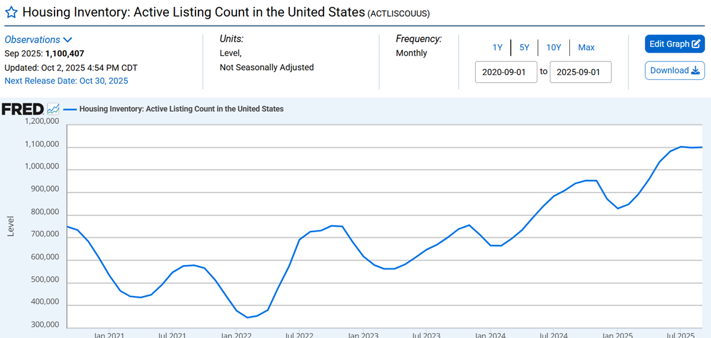Open the Edit Graph panel
711x338 pixels.
pos(674,44)
